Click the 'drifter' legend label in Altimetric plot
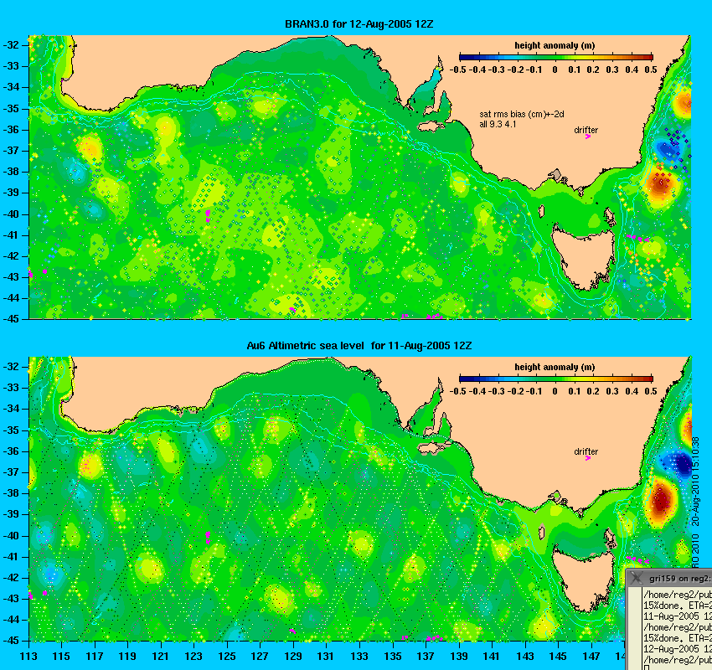This screenshot has height=670, width=712. pyautogui.click(x=586, y=451)
